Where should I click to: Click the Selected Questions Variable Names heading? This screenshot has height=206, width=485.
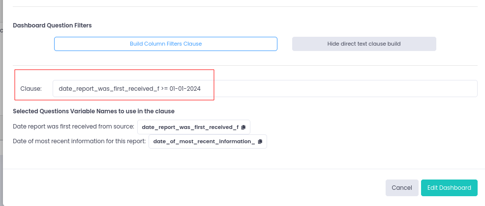point(93,111)
